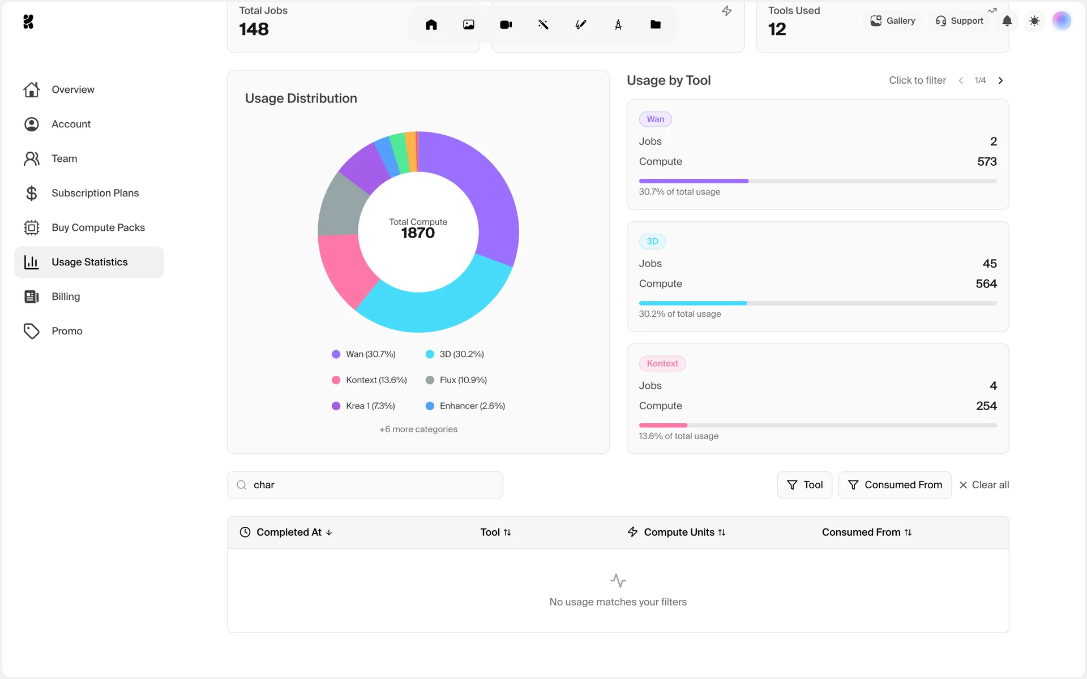The image size is (1087, 679).
Task: Open the Gallery link in header
Action: [x=893, y=21]
